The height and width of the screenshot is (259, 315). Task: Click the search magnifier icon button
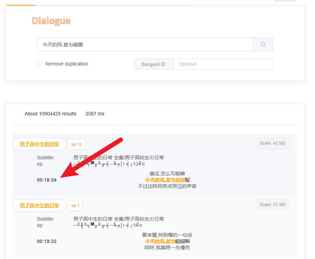click(263, 45)
